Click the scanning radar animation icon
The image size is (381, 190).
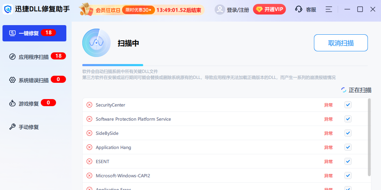pos(96,43)
